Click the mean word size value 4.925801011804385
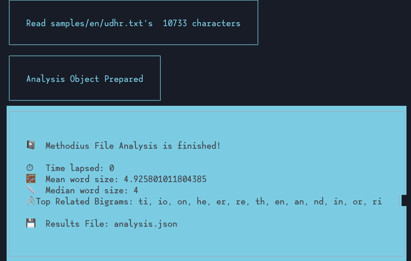 click(x=165, y=179)
